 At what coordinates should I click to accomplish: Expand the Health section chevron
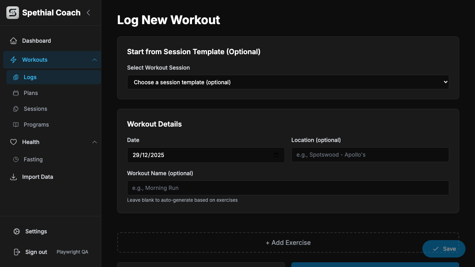[x=95, y=142]
